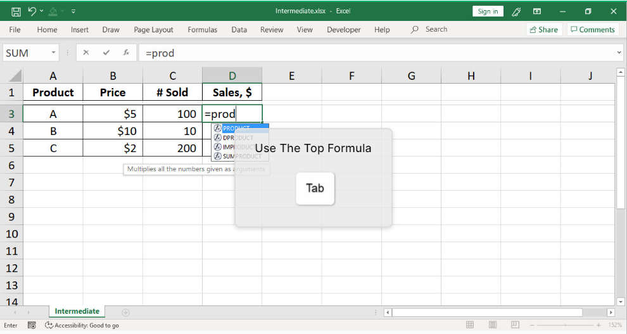627x334 pixels.
Task: Click the Sign in button
Action: point(488,11)
